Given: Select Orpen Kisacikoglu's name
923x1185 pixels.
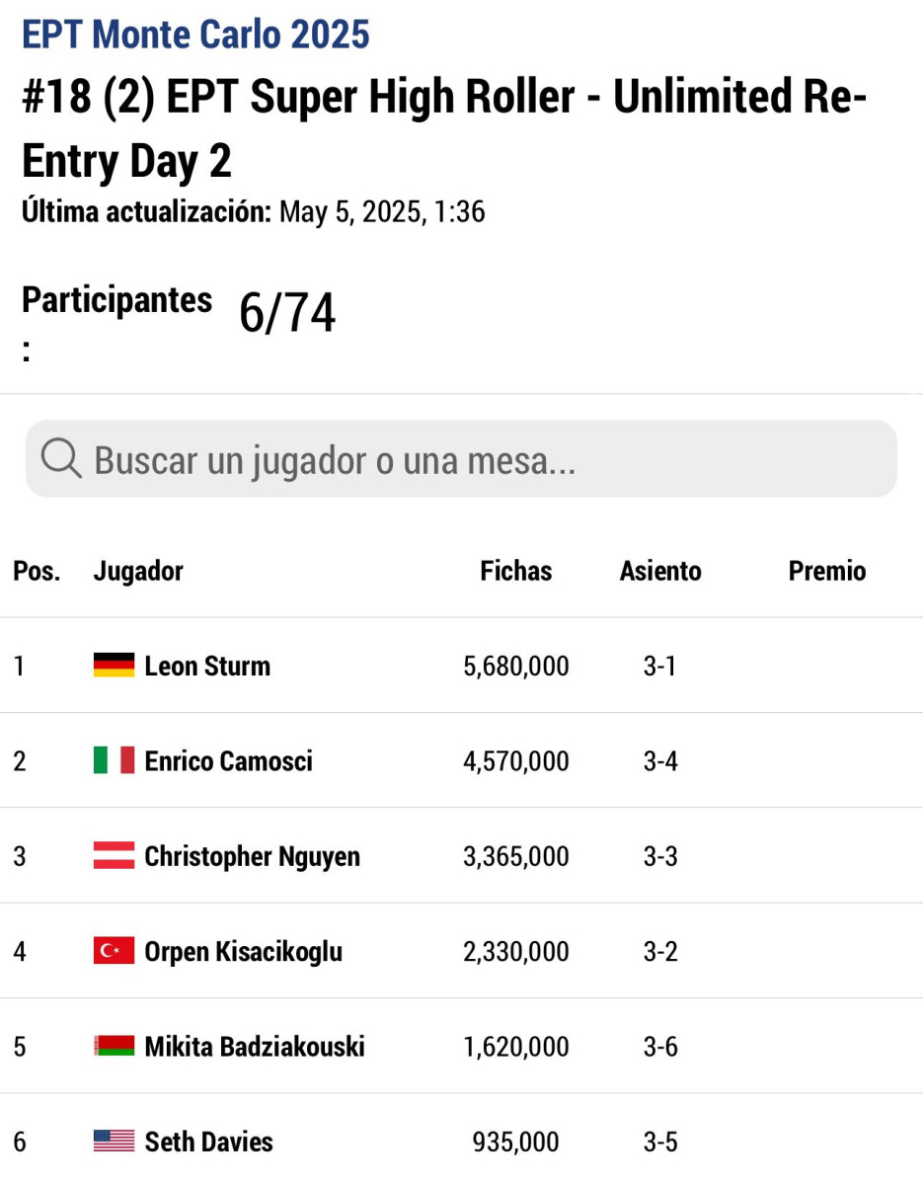Looking at the screenshot, I should pos(244,951).
